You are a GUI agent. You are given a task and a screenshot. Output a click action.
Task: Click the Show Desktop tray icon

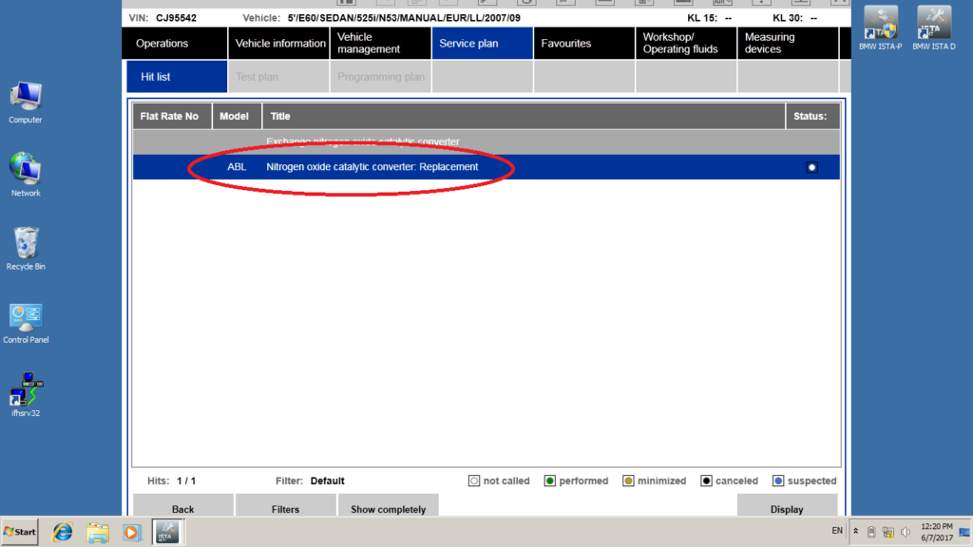[x=964, y=532]
